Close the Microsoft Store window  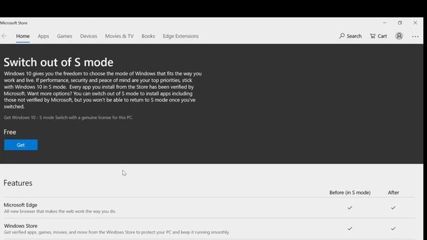[x=415, y=23]
